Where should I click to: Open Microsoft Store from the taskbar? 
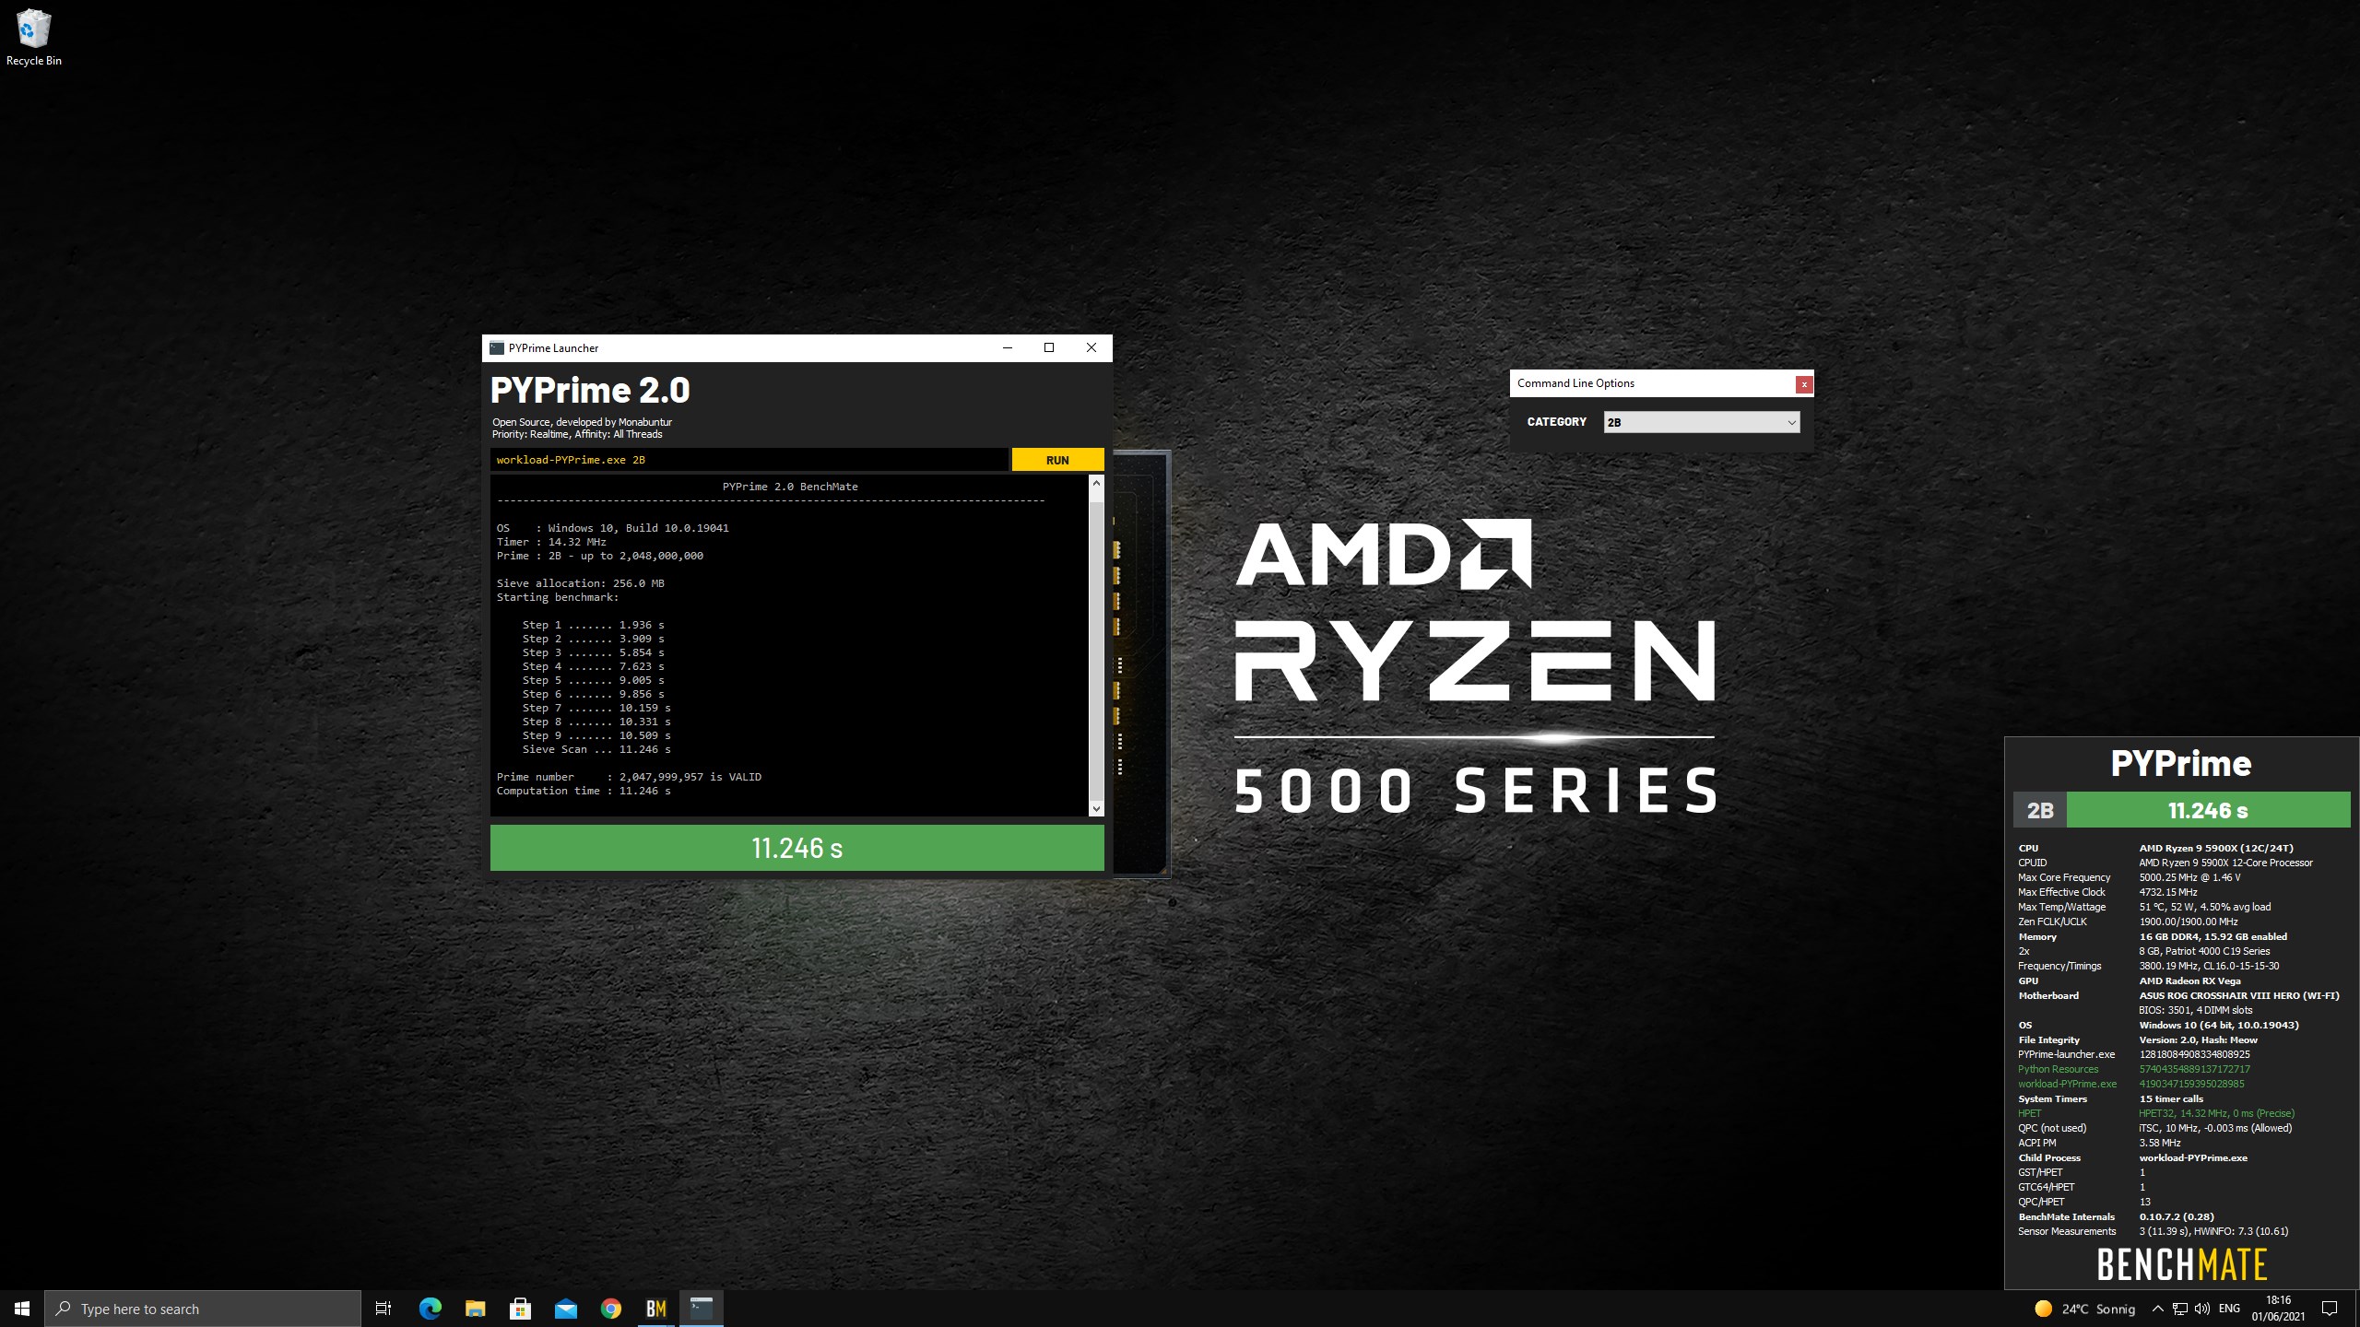pos(520,1309)
